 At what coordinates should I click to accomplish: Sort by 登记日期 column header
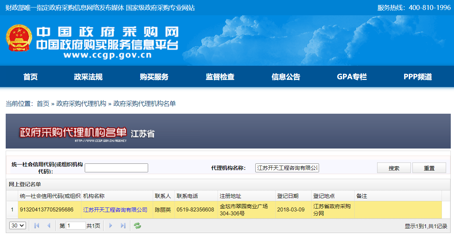tap(293, 196)
